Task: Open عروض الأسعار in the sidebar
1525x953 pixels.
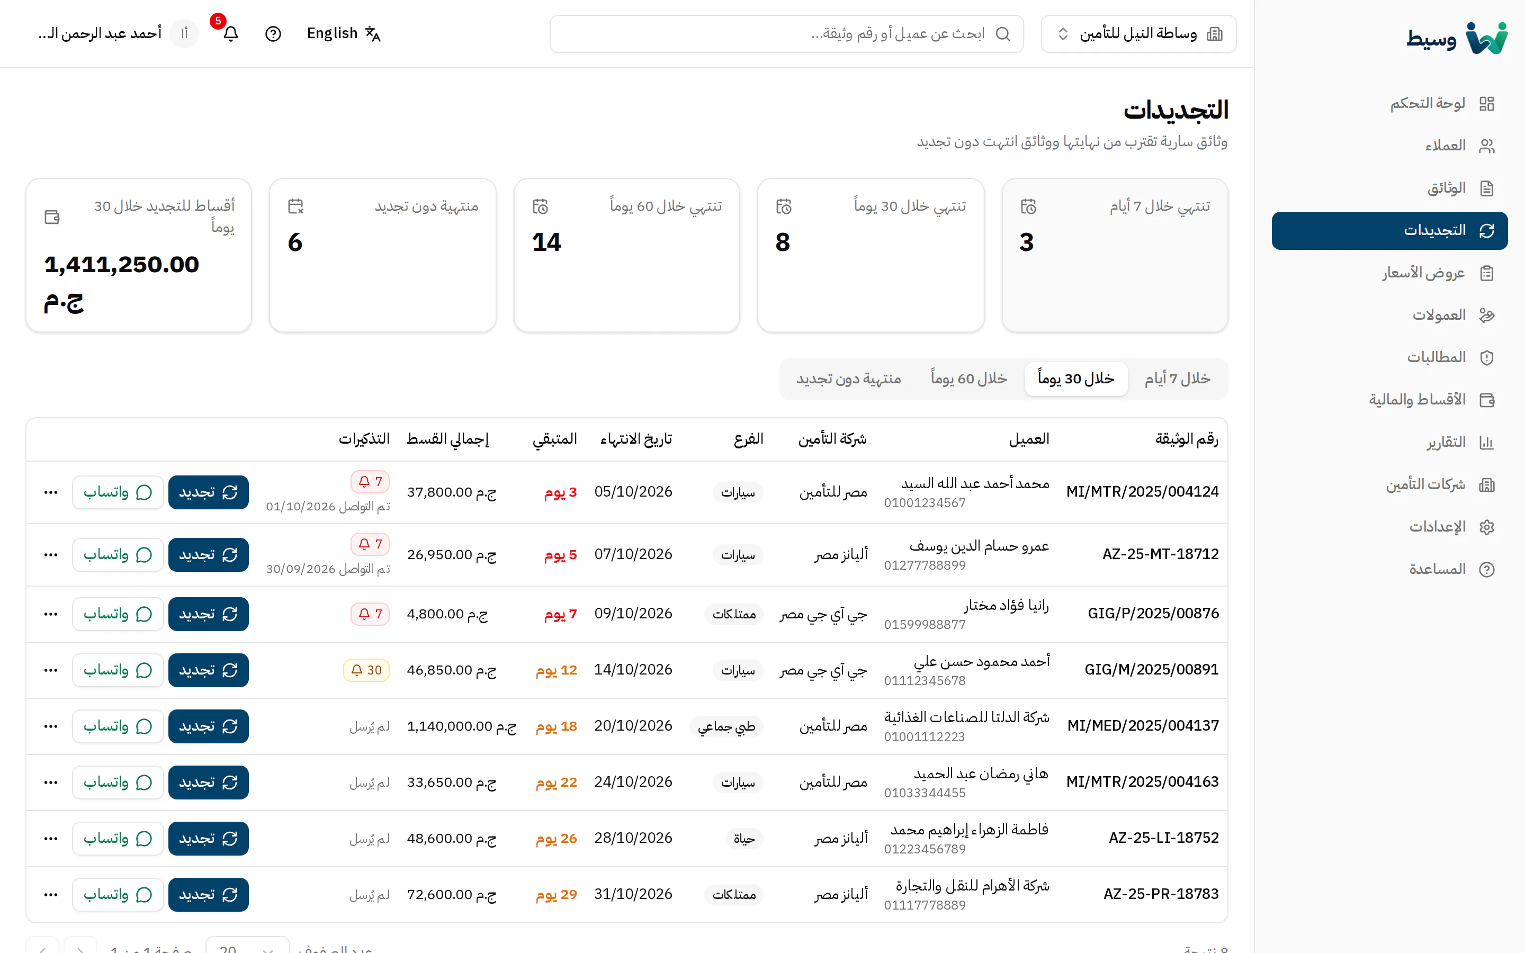Action: pyautogui.click(x=1389, y=273)
